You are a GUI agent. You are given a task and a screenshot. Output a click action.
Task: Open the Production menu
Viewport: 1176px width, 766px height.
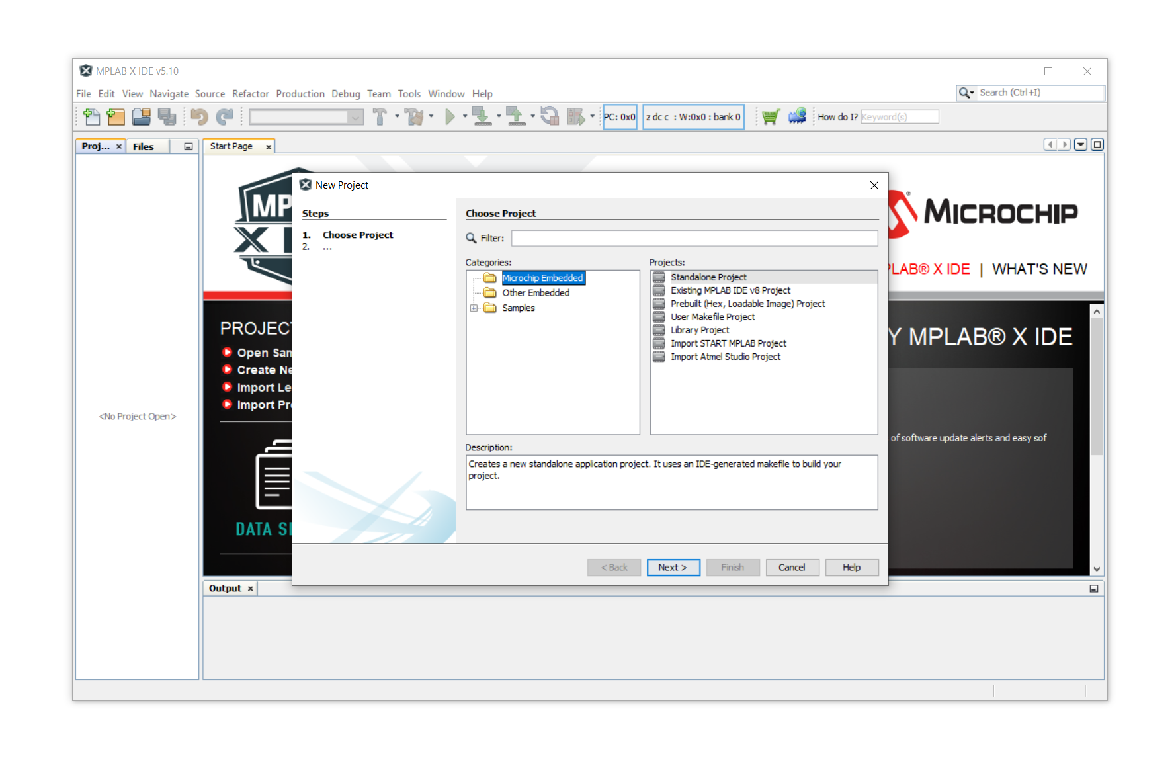[x=300, y=94]
